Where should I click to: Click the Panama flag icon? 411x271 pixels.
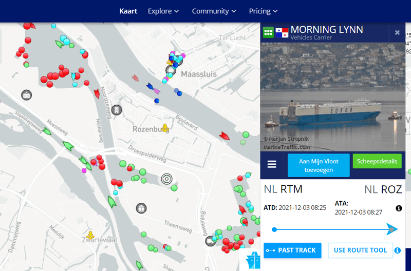282,33
